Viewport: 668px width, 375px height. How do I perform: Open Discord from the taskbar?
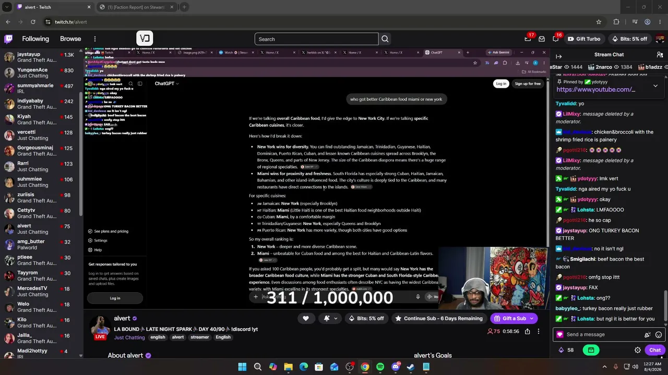[x=396, y=367]
